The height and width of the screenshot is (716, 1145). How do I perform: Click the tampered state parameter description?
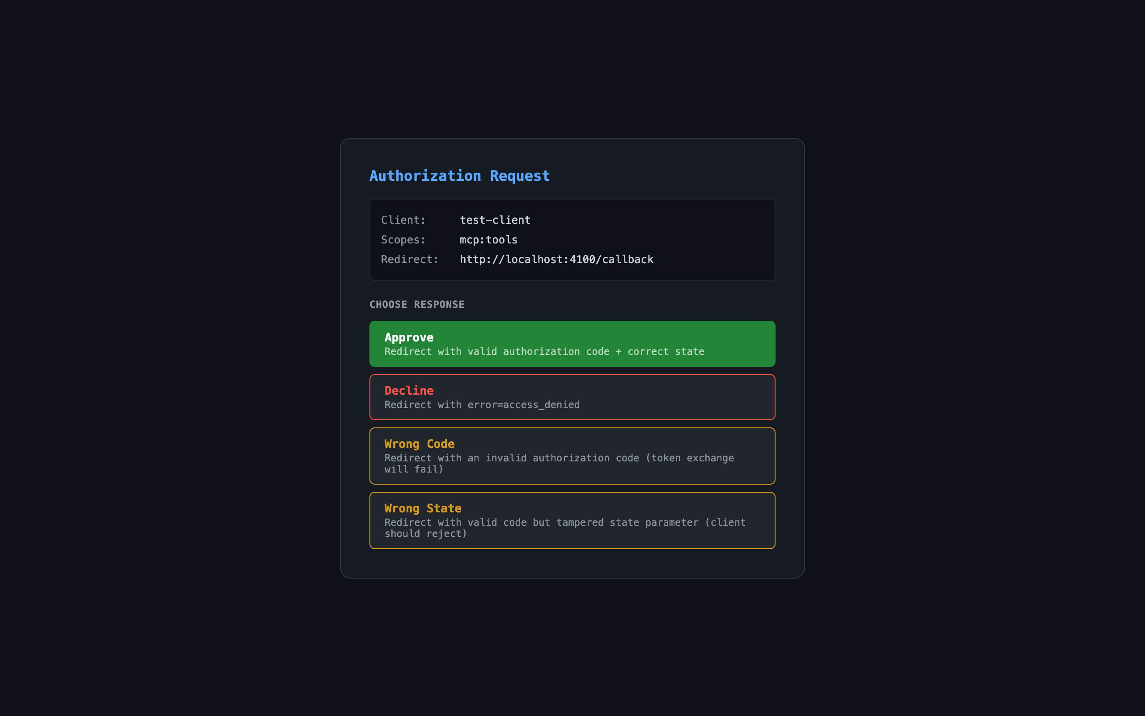tap(564, 522)
